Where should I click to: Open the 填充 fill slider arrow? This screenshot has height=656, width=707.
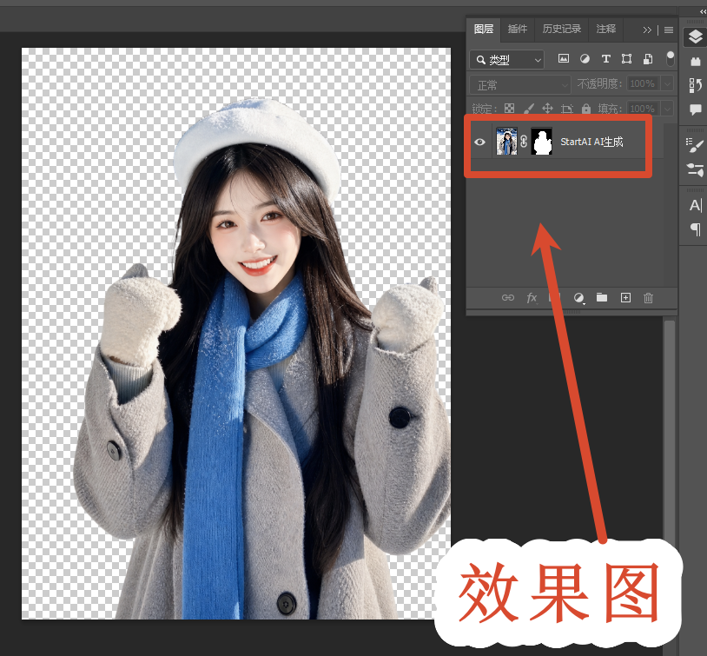tap(667, 109)
